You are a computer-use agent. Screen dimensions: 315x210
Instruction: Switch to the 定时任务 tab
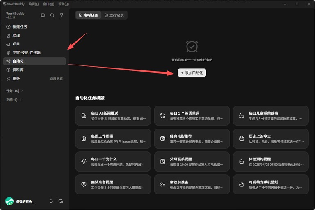[89, 15]
